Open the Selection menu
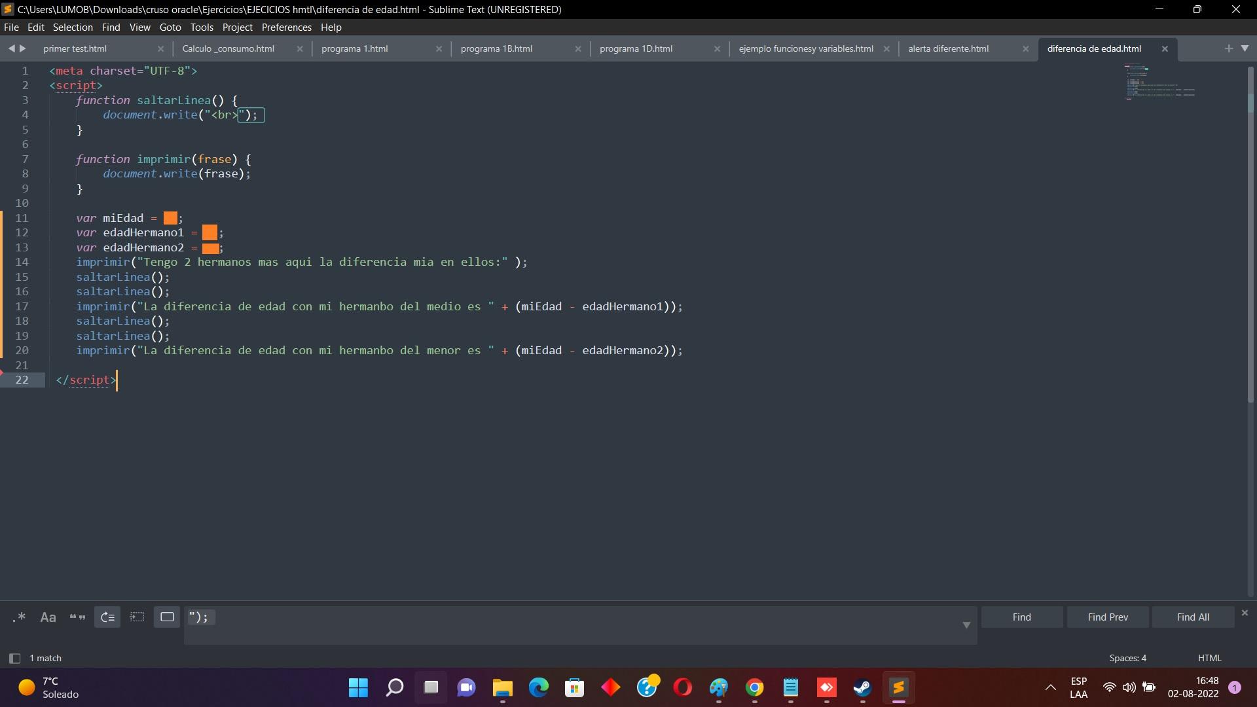 click(73, 27)
